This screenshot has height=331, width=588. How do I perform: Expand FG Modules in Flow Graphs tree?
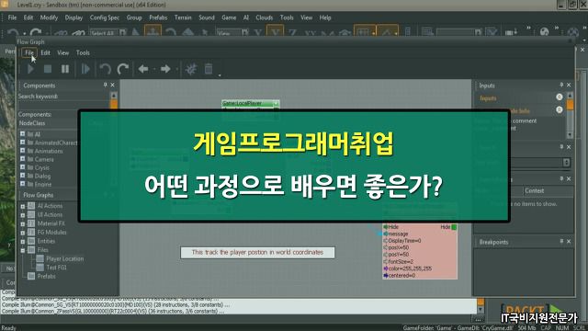[23, 233]
